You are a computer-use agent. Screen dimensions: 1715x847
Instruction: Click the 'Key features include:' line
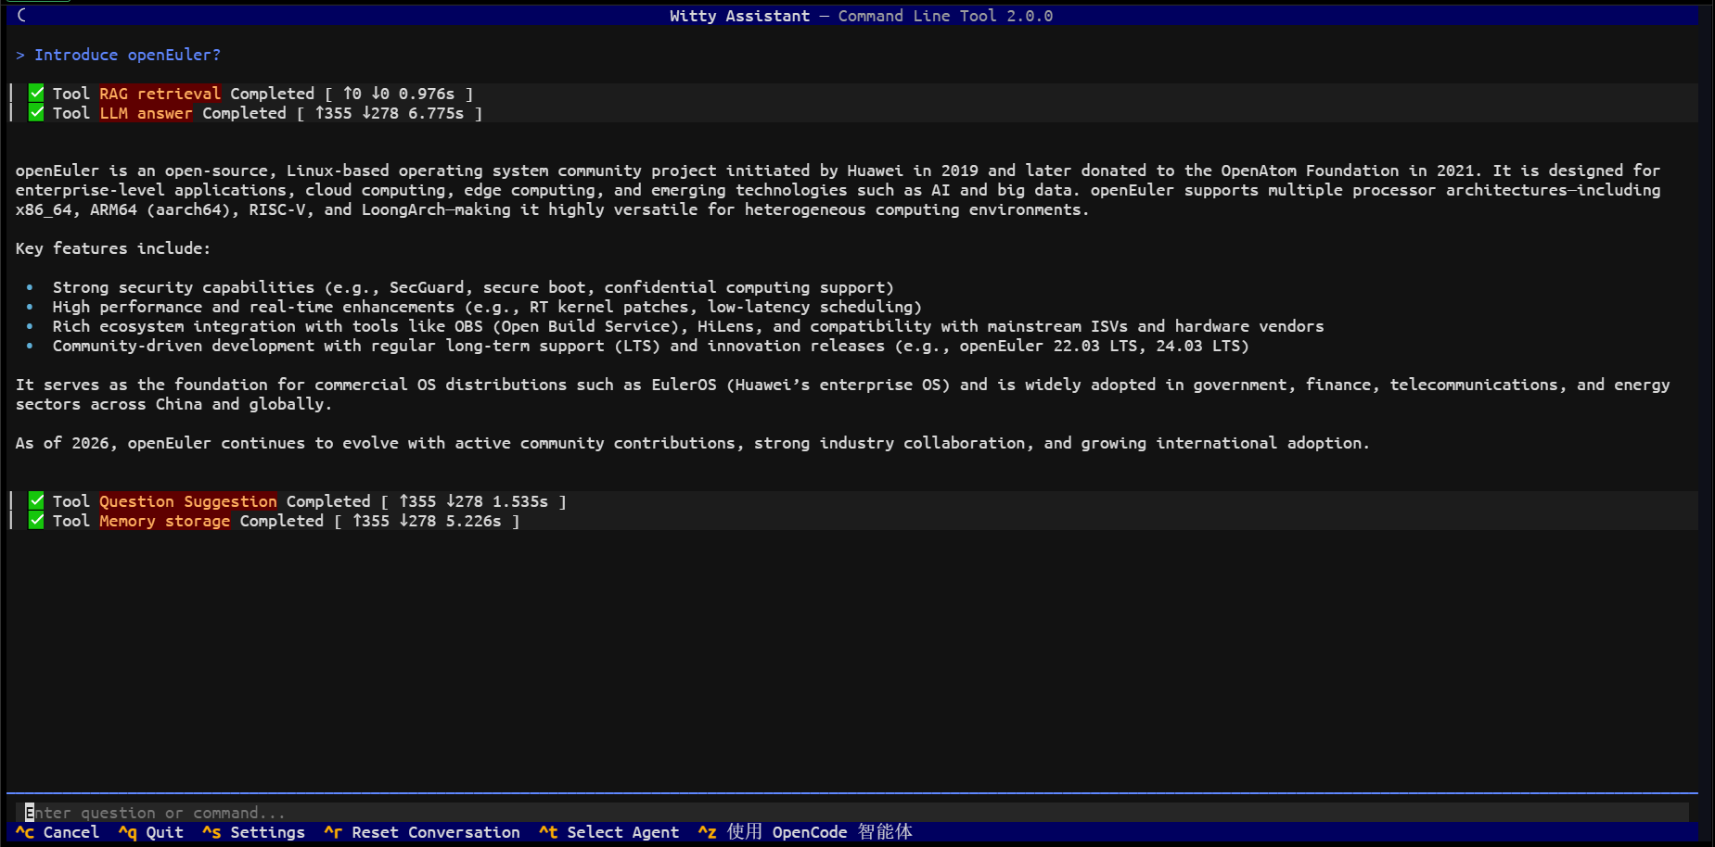click(x=113, y=248)
